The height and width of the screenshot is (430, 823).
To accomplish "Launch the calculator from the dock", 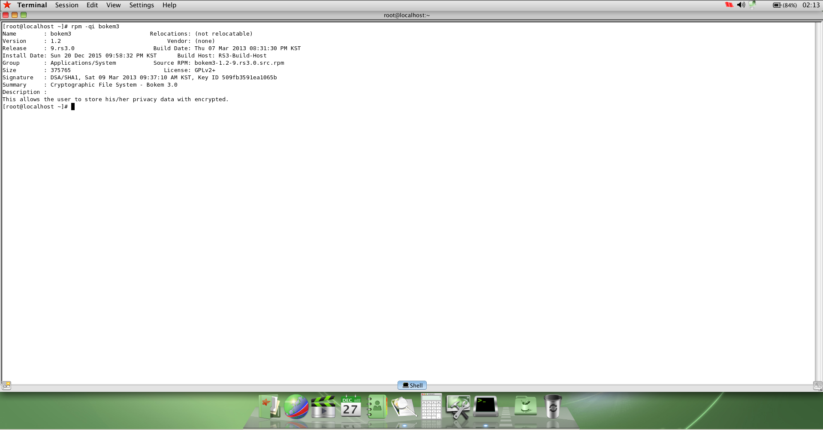I will [431, 406].
